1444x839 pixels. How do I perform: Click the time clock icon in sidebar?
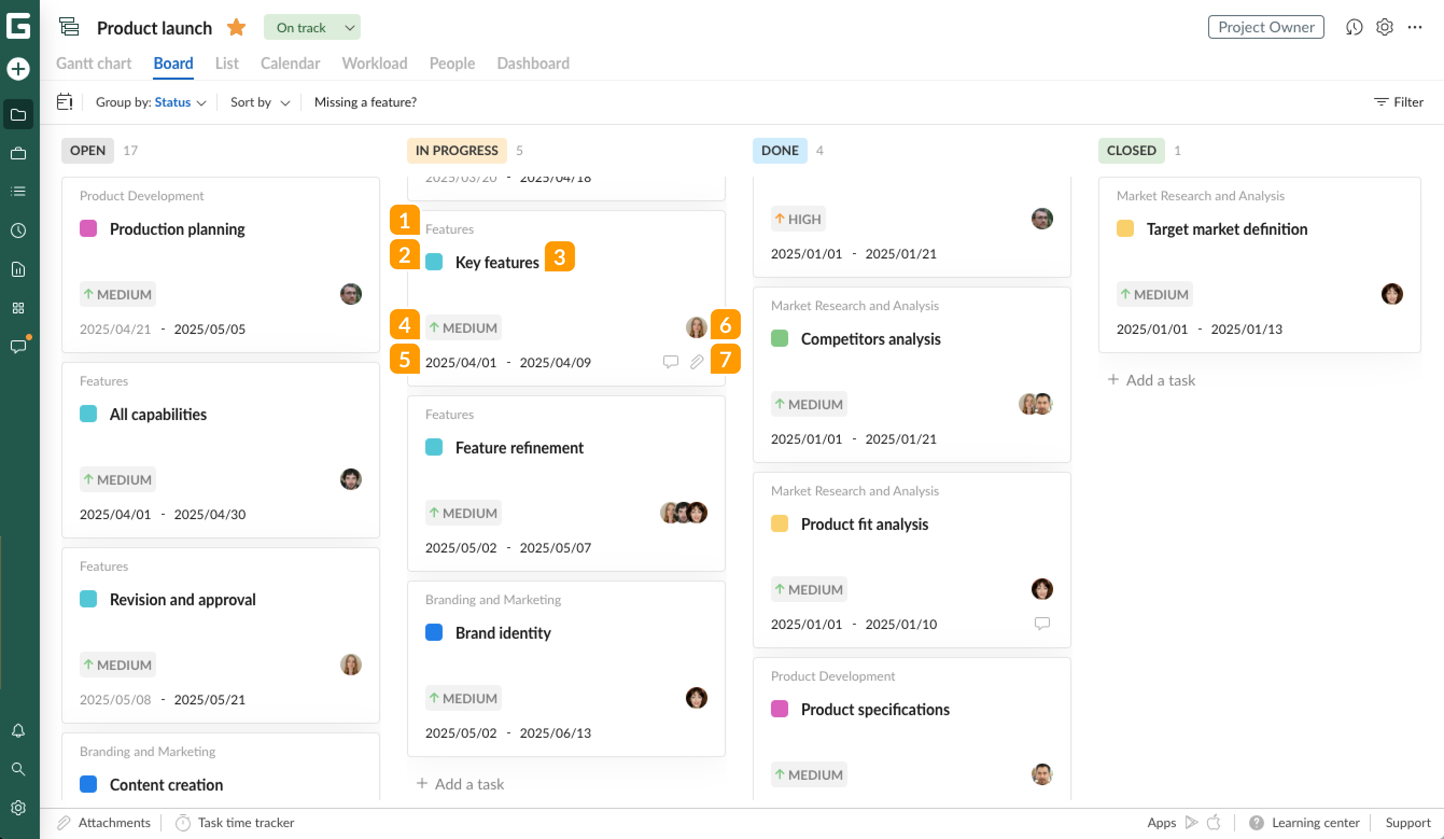(x=18, y=230)
